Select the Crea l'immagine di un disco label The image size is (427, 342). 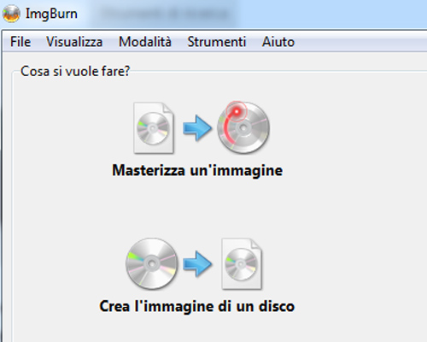point(197,306)
